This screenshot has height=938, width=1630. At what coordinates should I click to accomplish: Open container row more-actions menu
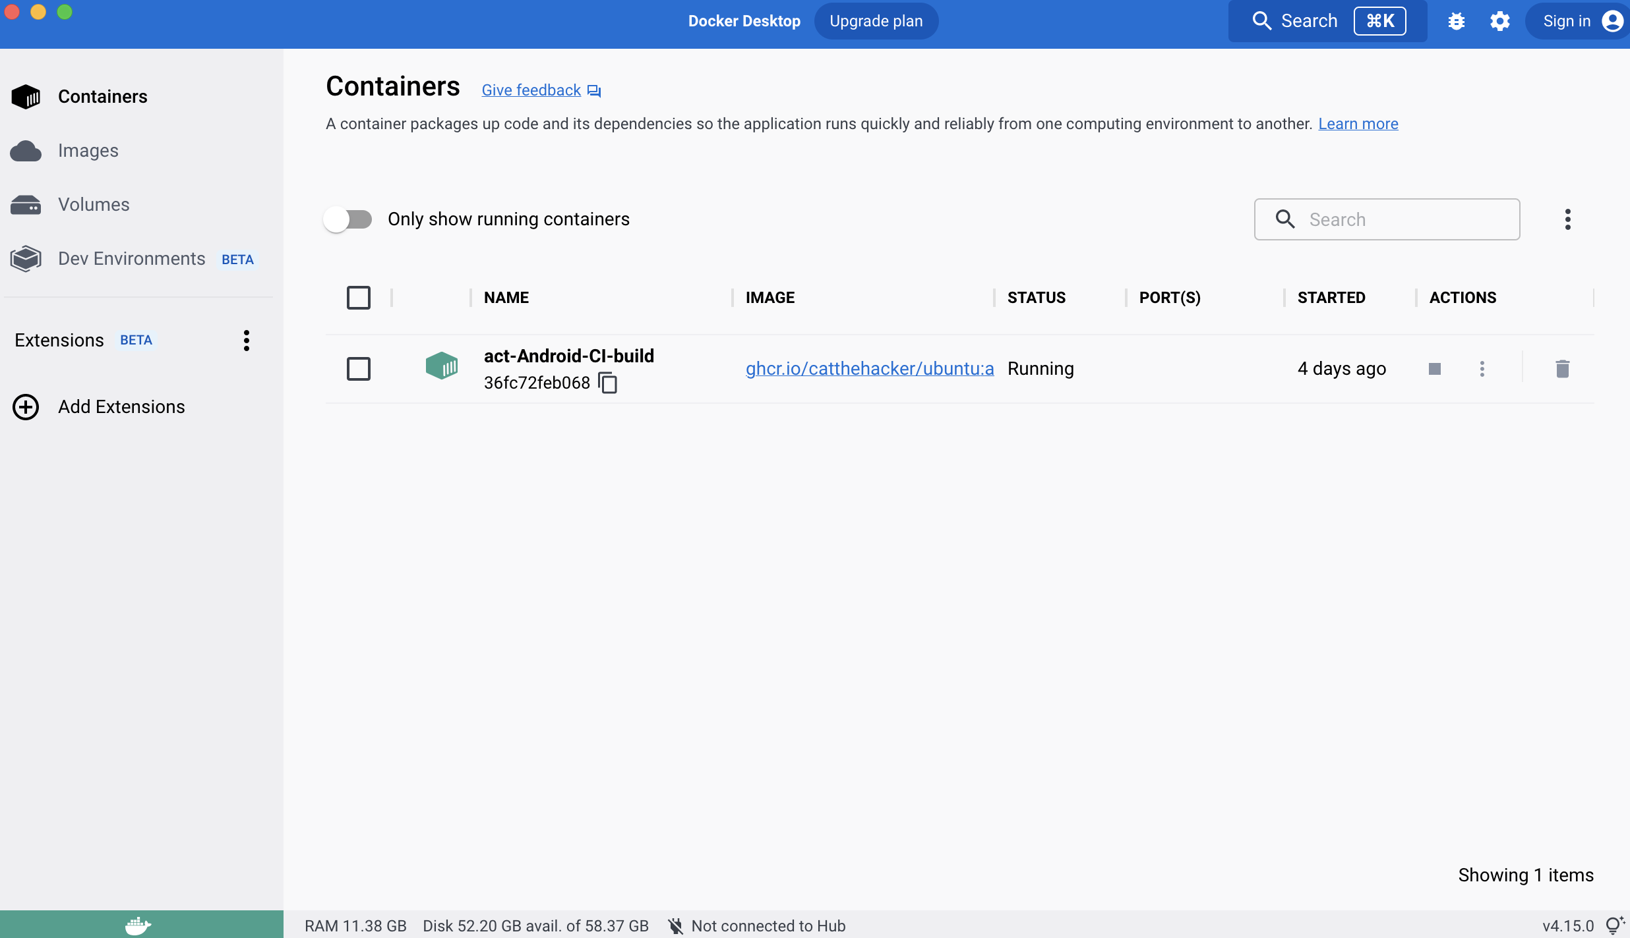click(x=1482, y=369)
